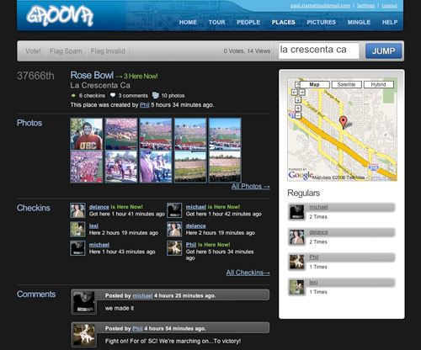The width and height of the screenshot is (421, 350).
Task: Click Vote! in the gray toolbar
Action: pyautogui.click(x=33, y=51)
